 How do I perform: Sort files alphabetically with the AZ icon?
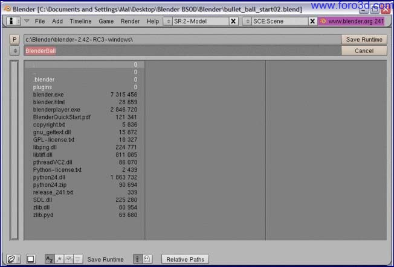click(x=50, y=259)
